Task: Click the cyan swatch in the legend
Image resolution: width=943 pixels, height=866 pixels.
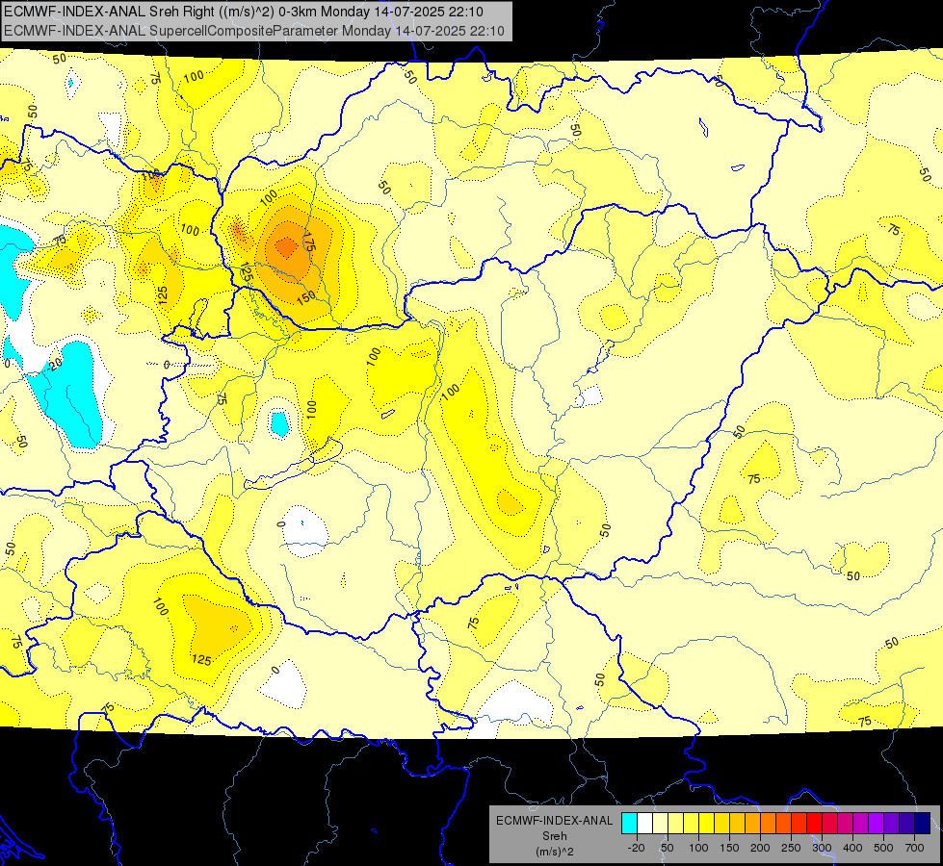Action: tap(629, 823)
